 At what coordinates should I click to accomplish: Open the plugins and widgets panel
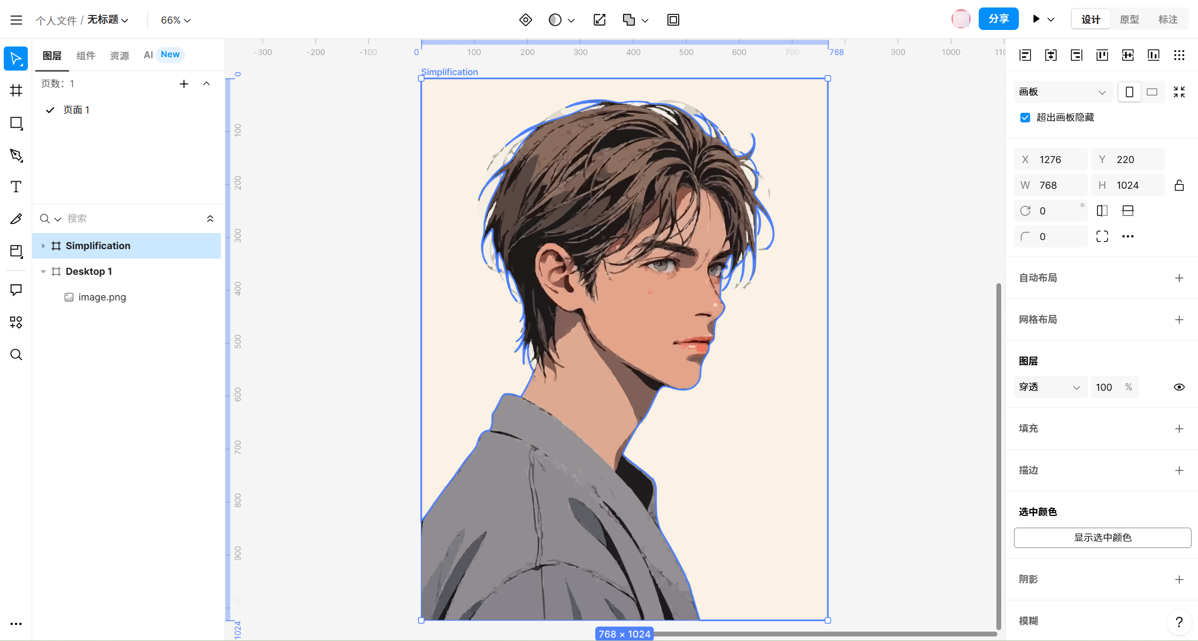[x=16, y=322]
